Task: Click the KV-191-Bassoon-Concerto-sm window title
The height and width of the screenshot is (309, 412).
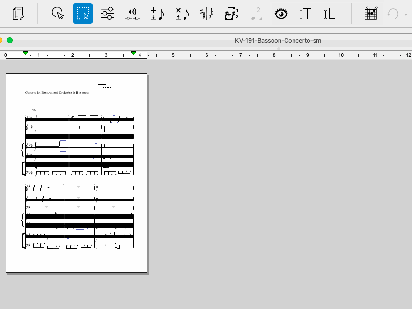Action: [278, 40]
